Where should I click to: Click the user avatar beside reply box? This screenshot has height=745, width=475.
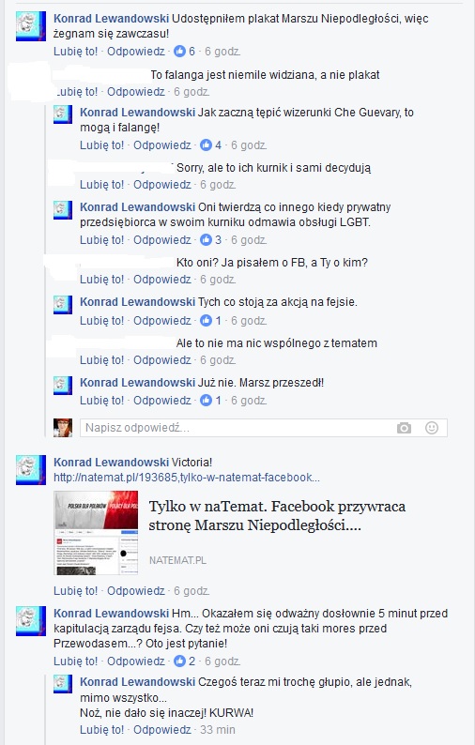click(x=63, y=428)
